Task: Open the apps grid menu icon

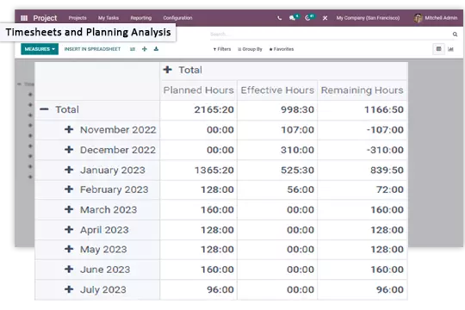Action: point(24,18)
